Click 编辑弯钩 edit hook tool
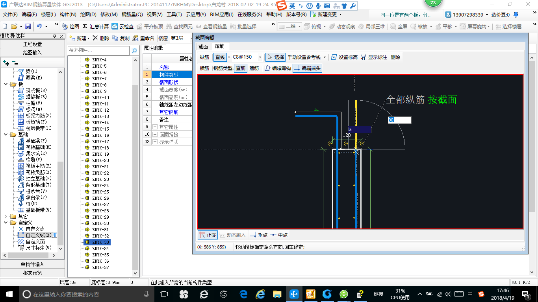 point(278,68)
